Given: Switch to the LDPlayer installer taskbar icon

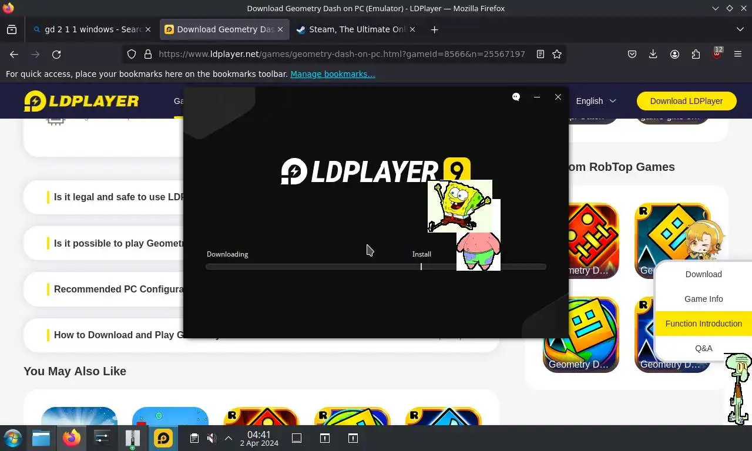Looking at the screenshot, I should [163, 438].
